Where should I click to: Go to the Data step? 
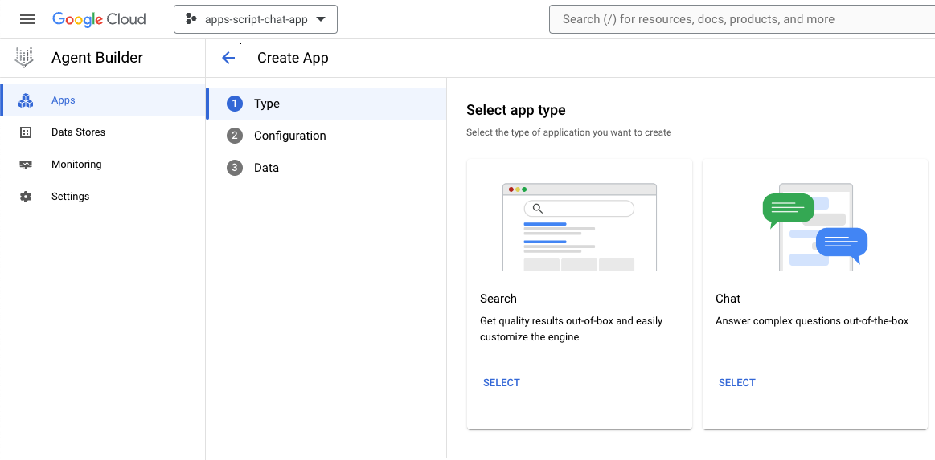click(x=266, y=168)
